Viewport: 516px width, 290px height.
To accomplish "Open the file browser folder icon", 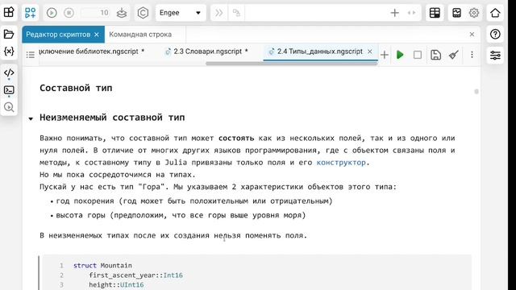I will (9, 34).
